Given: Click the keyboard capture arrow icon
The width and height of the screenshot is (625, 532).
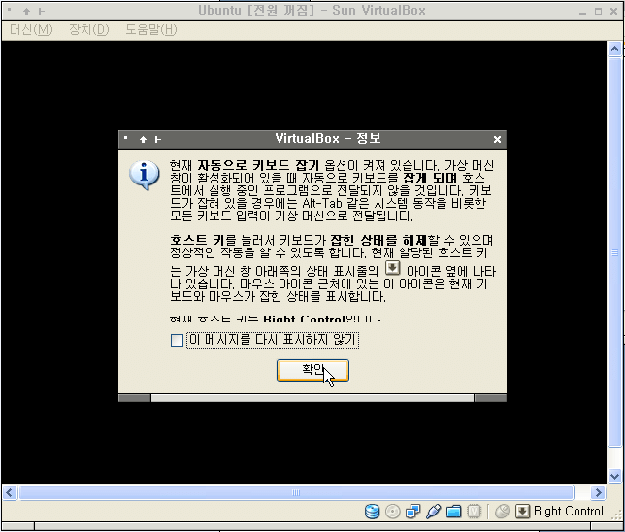Looking at the screenshot, I should 522,512.
